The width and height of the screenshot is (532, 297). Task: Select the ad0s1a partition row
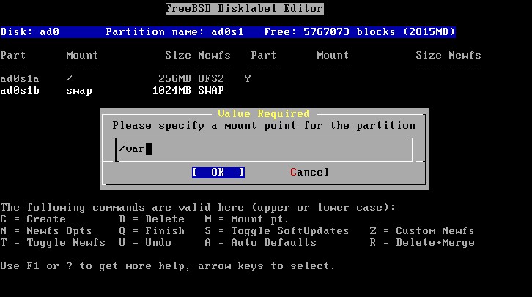125,78
